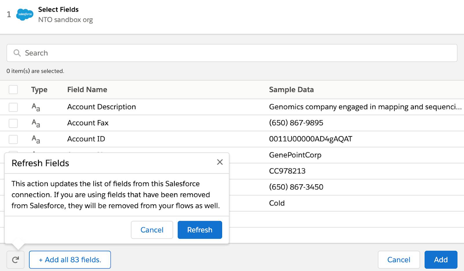Image resolution: width=464 pixels, height=271 pixels.
Task: Click the text type icon for Account Description
Action: (36, 107)
